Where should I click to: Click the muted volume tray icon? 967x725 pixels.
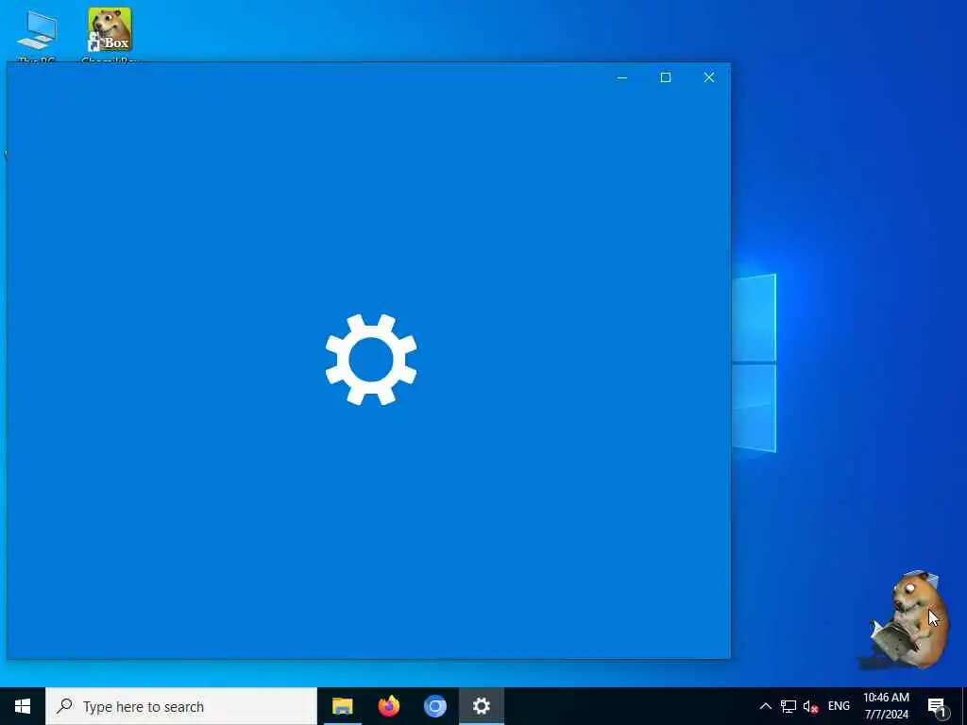(810, 706)
